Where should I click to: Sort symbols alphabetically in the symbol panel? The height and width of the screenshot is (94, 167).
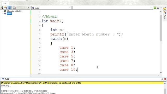[2, 8]
